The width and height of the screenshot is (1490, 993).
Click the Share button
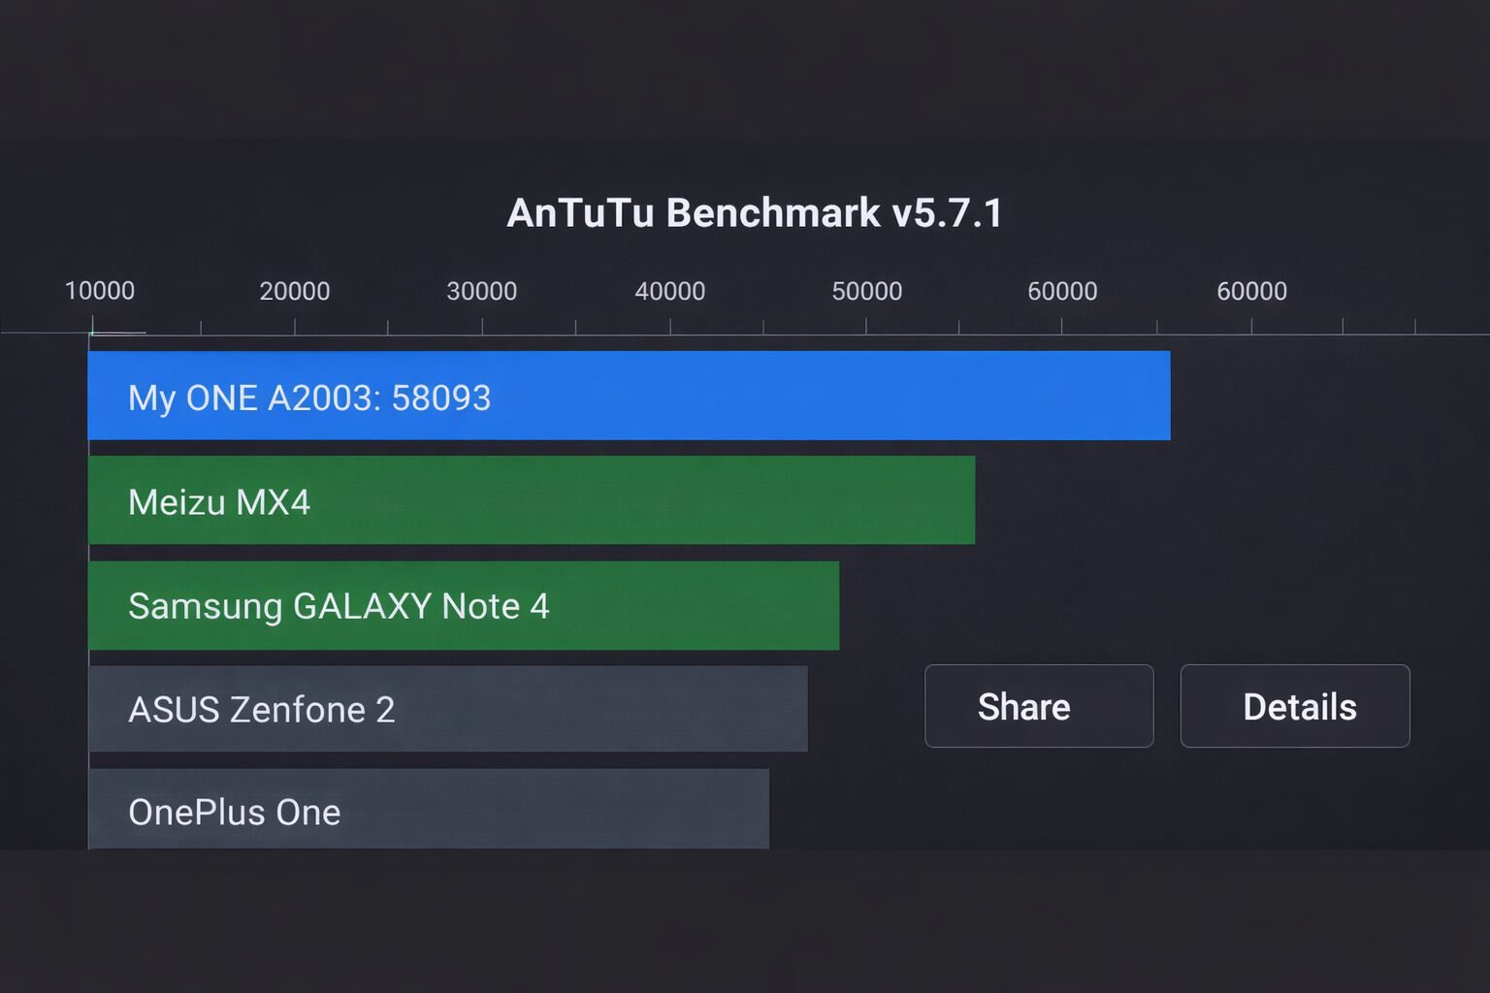tap(1038, 706)
